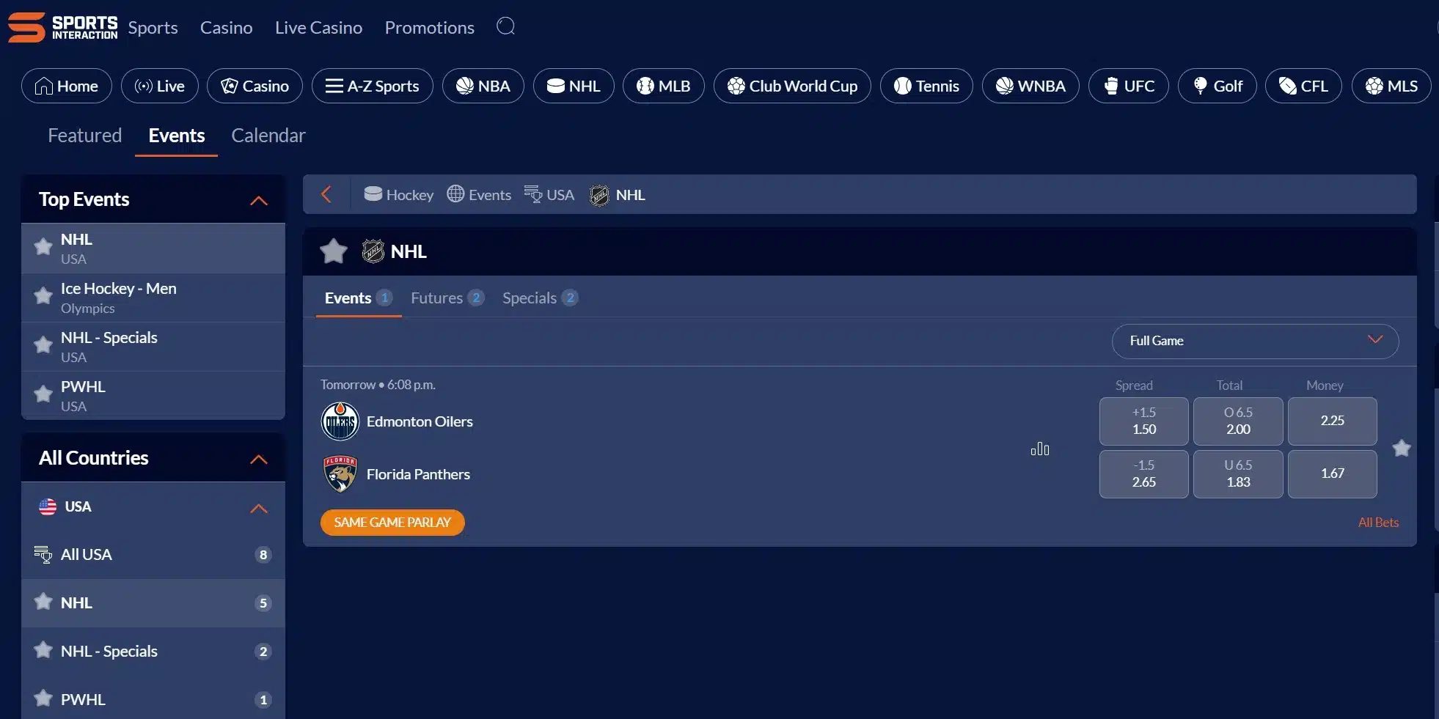This screenshot has width=1439, height=719.
Task: Click the globe Events breadcrumb icon
Action: 455,194
